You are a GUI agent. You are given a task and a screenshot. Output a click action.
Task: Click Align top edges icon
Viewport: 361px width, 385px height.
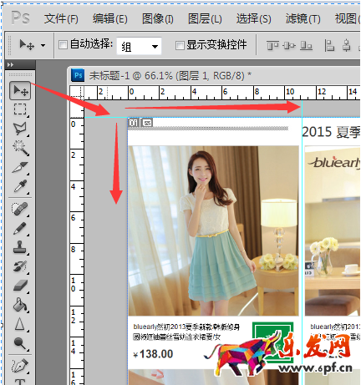click(x=272, y=45)
